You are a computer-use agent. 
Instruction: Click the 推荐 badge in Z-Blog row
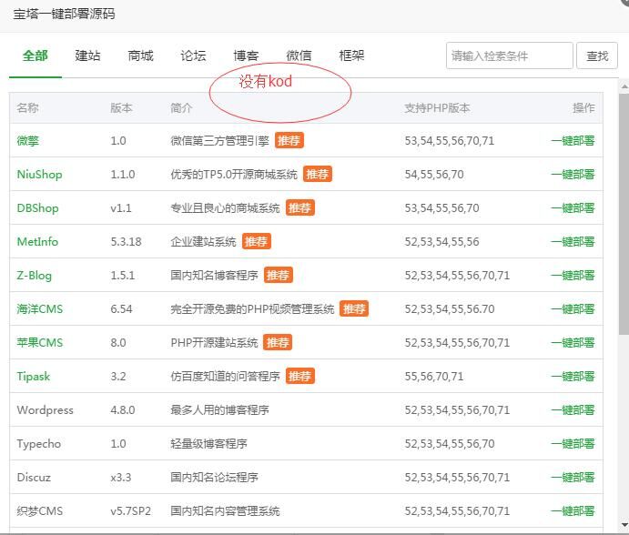pyautogui.click(x=279, y=276)
